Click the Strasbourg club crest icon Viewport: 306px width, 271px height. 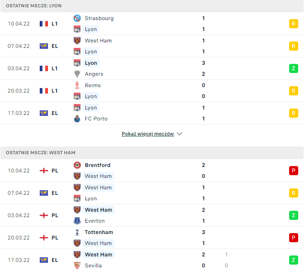tap(77, 18)
